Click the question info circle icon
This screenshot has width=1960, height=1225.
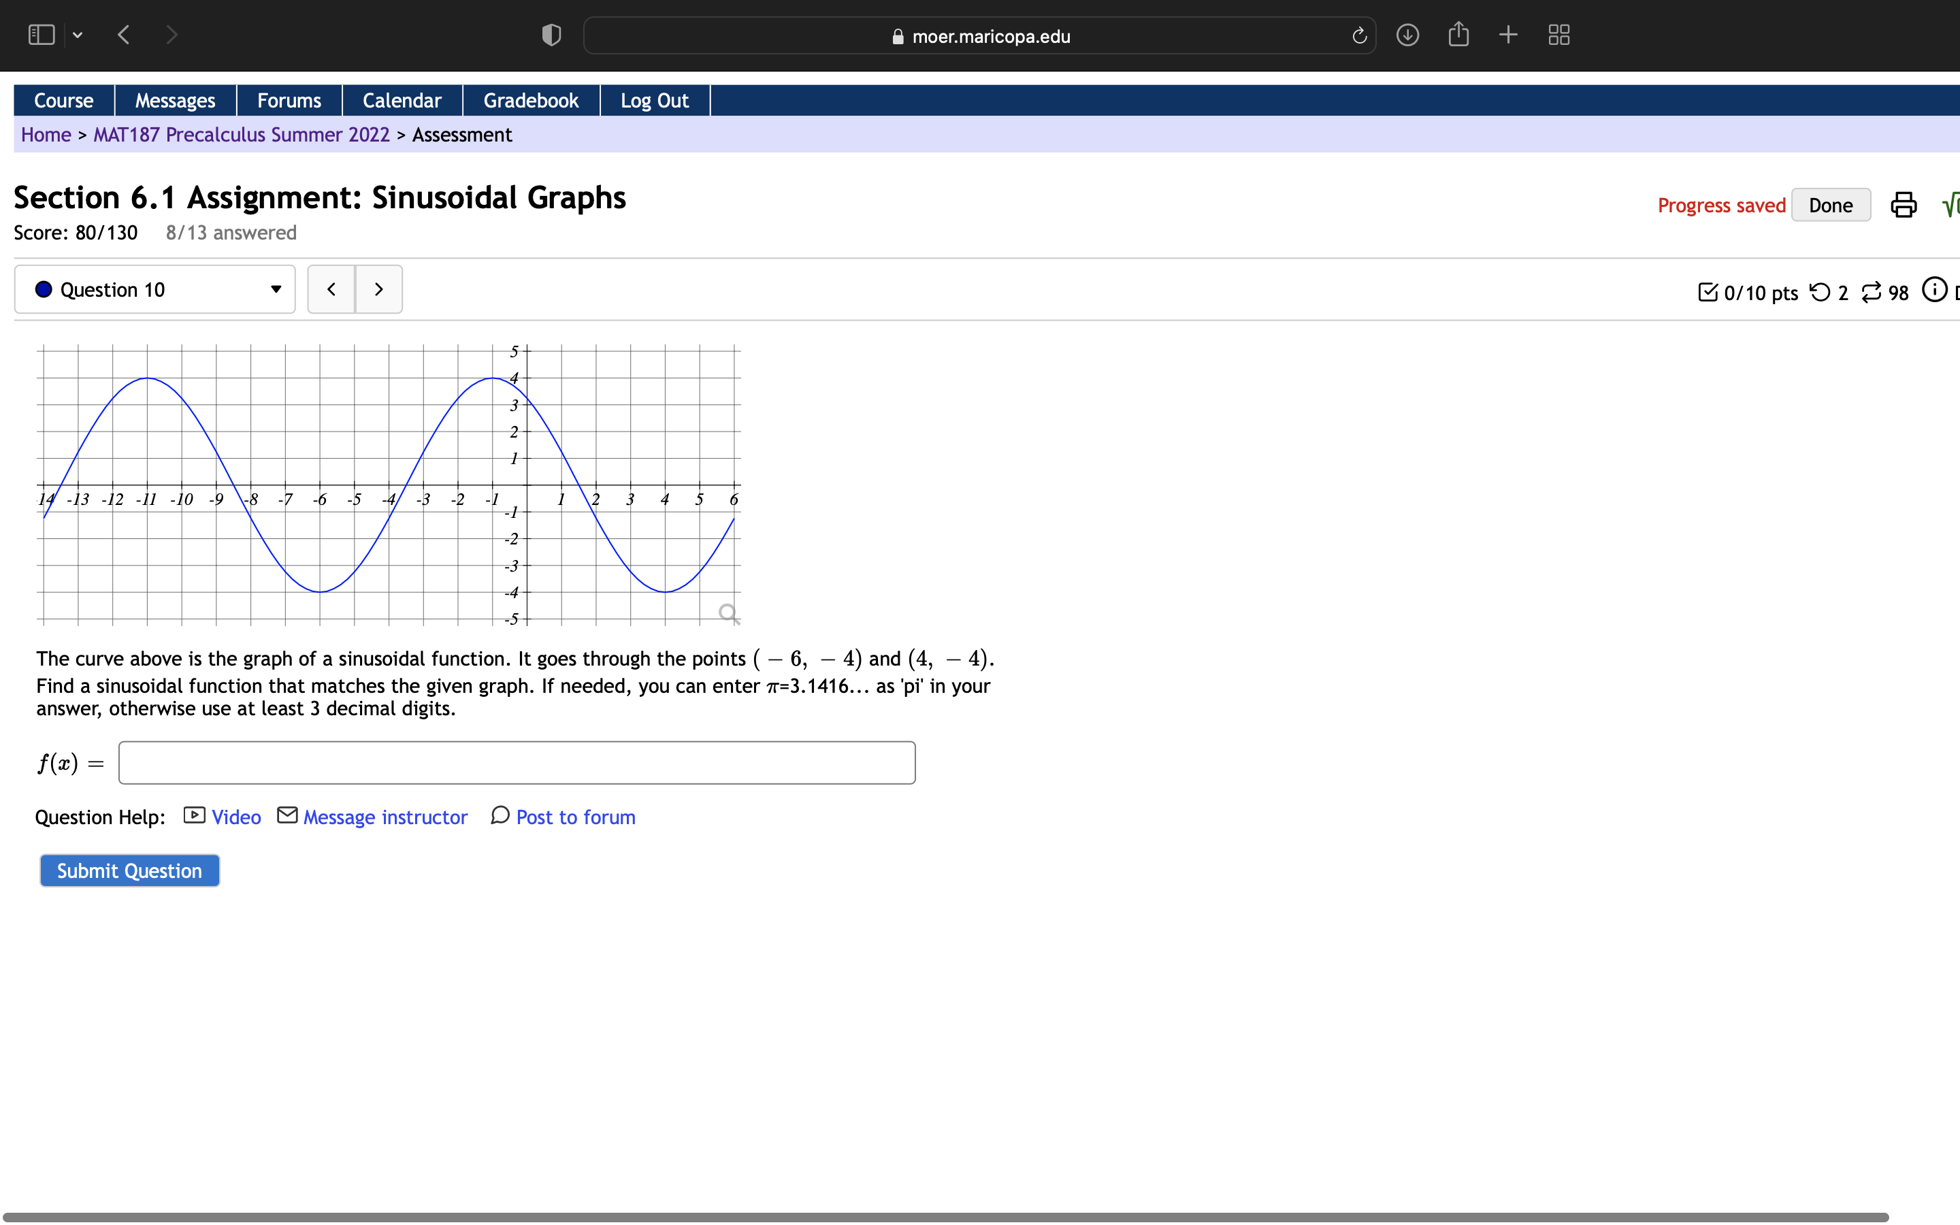pyautogui.click(x=1933, y=290)
